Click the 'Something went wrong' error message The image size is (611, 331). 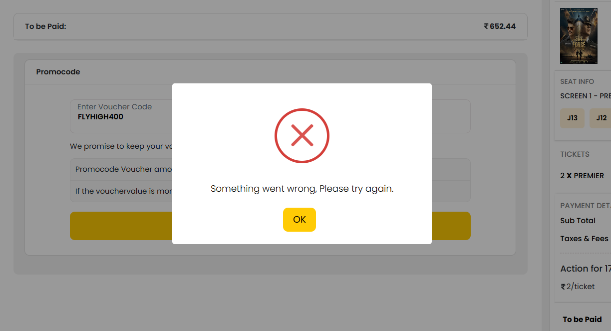(302, 189)
